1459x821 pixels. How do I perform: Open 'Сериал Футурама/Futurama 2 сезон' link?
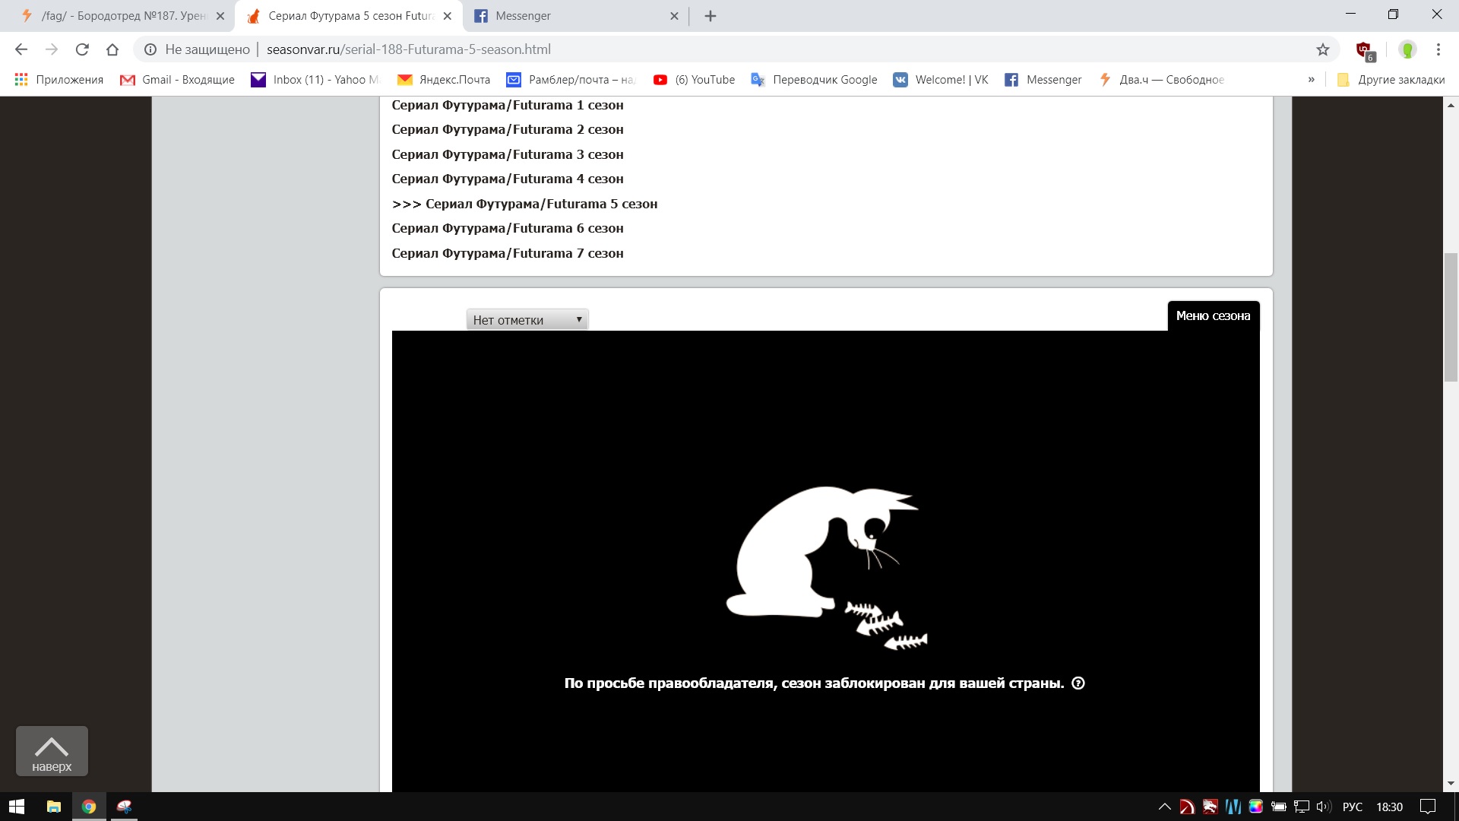click(x=508, y=129)
